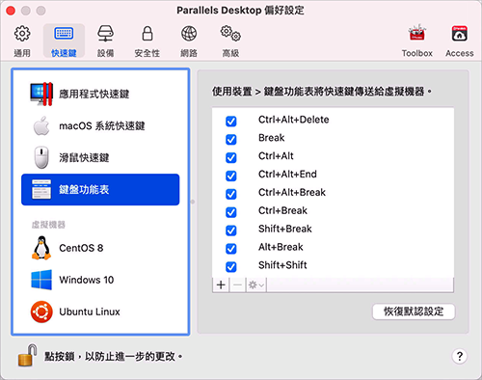The width and height of the screenshot is (482, 380).
Task: Click the lock icon to prevent changes
Action: point(27,355)
